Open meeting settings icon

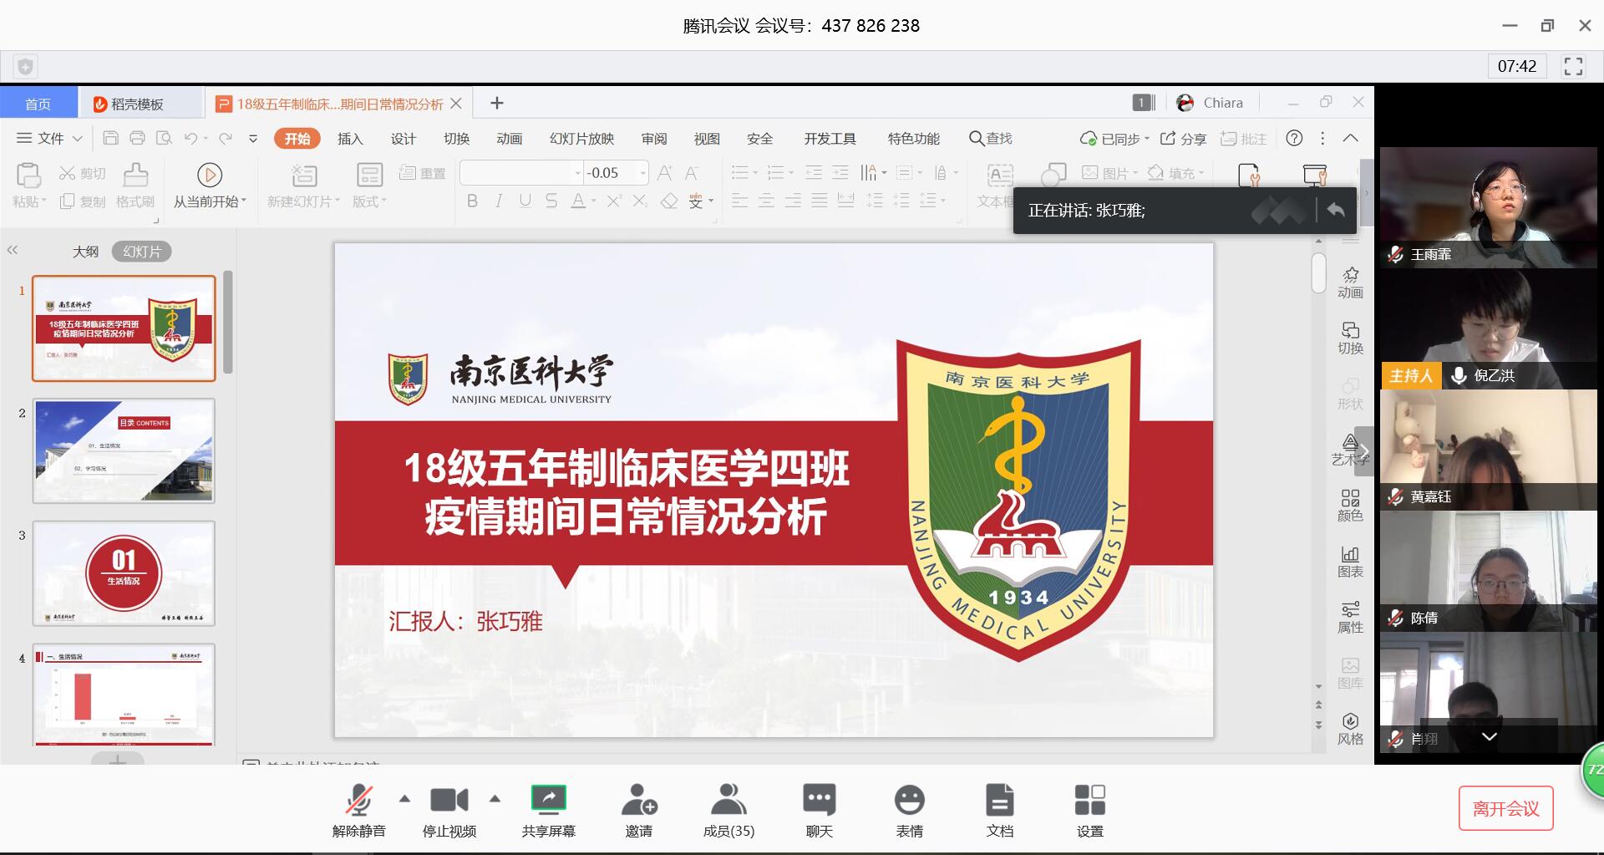(1089, 800)
